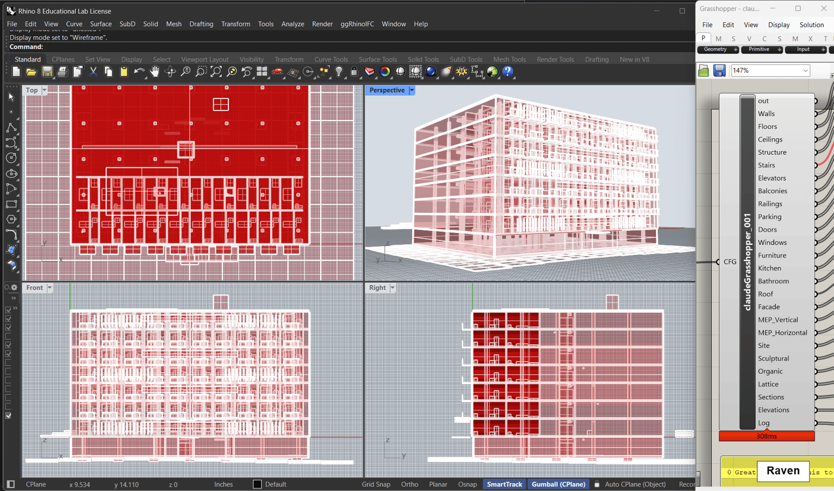Open Options with the gear toolbar icon

[461, 72]
